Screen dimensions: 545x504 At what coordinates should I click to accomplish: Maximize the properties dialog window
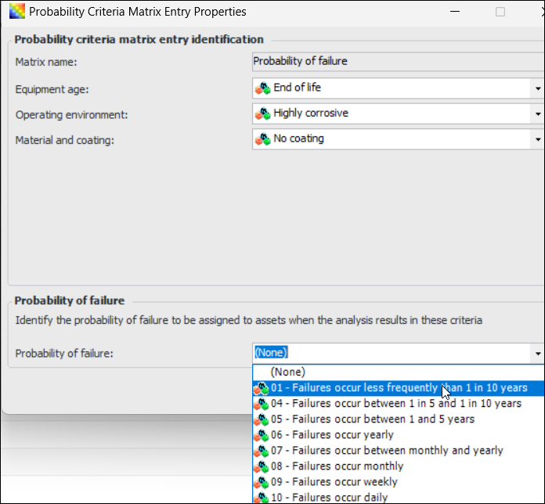tap(500, 12)
